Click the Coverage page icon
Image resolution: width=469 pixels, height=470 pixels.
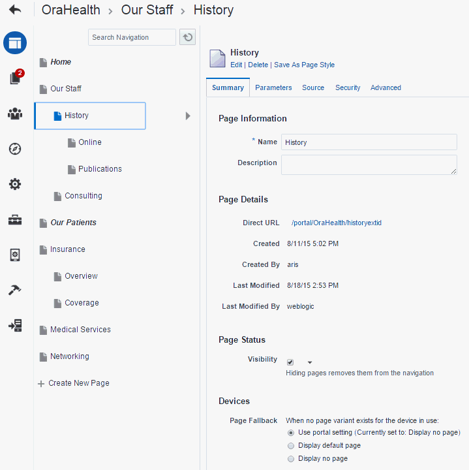click(57, 304)
